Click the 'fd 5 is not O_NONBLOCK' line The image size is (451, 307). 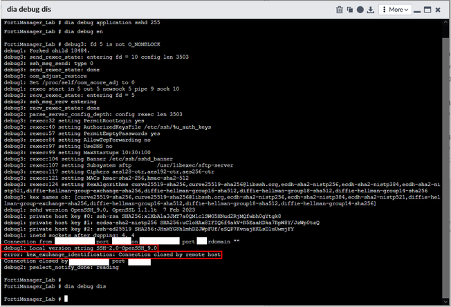82,44
